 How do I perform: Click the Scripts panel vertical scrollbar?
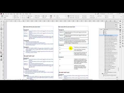pos(118,69)
